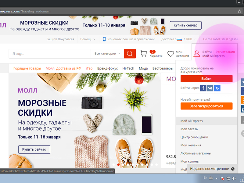
Task: Click the red search magnifier button
Action: tap(130, 54)
